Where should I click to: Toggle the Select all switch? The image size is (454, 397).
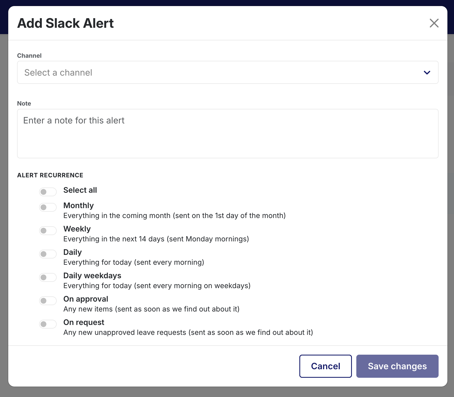click(x=48, y=192)
